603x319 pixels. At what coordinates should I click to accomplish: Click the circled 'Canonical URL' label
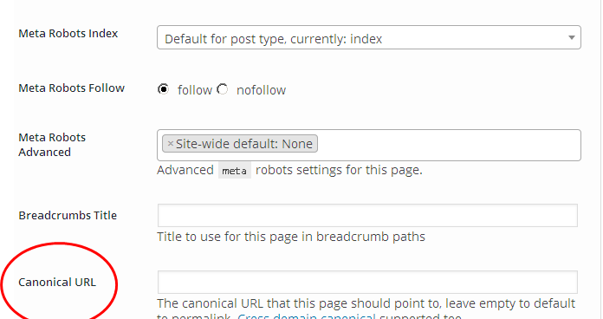[x=57, y=282]
